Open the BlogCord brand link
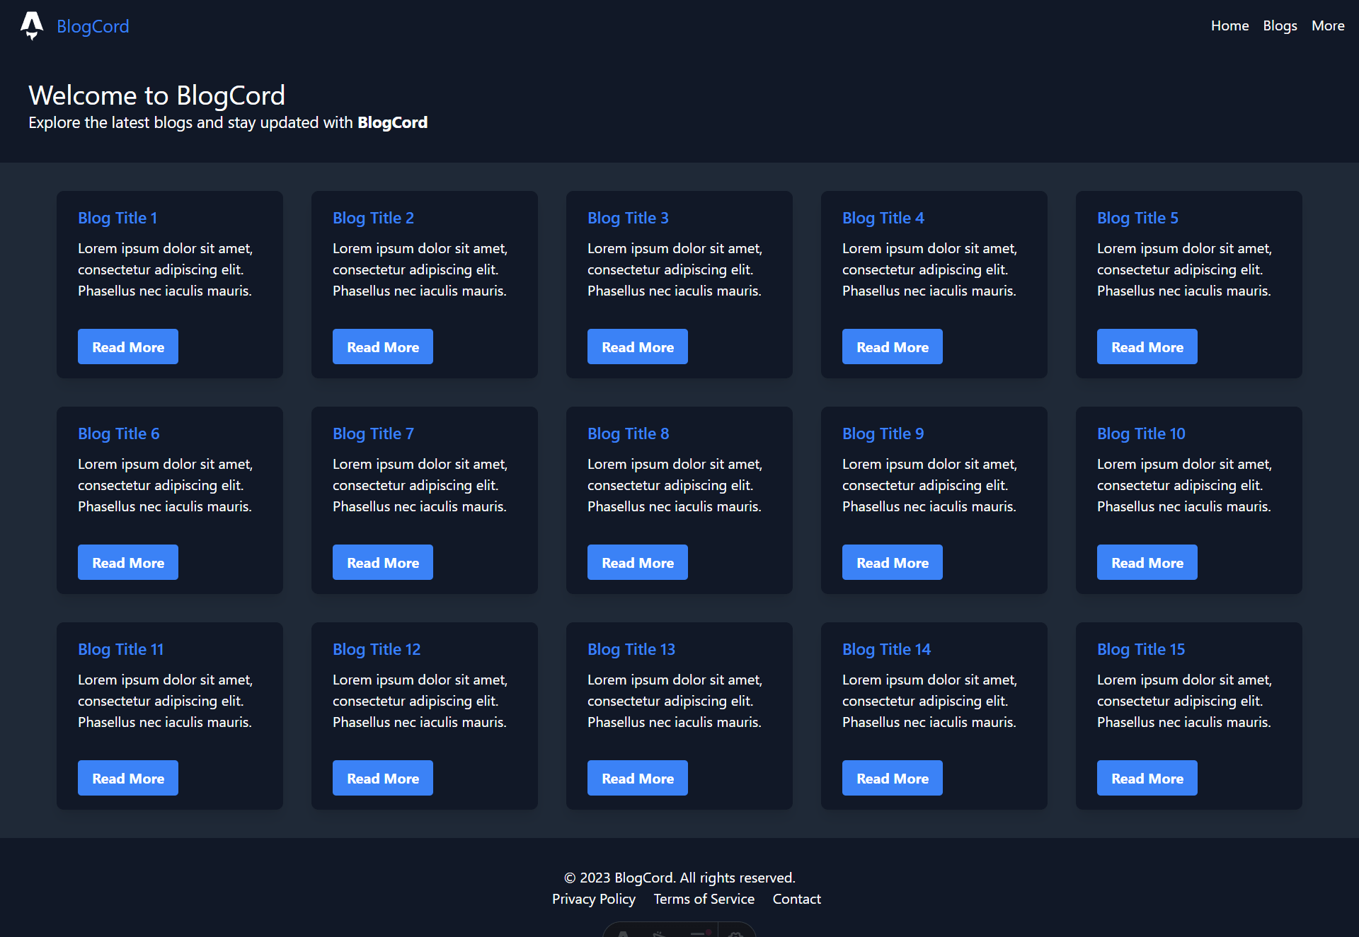 coord(93,26)
